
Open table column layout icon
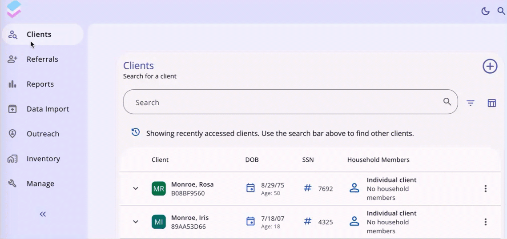[491, 103]
